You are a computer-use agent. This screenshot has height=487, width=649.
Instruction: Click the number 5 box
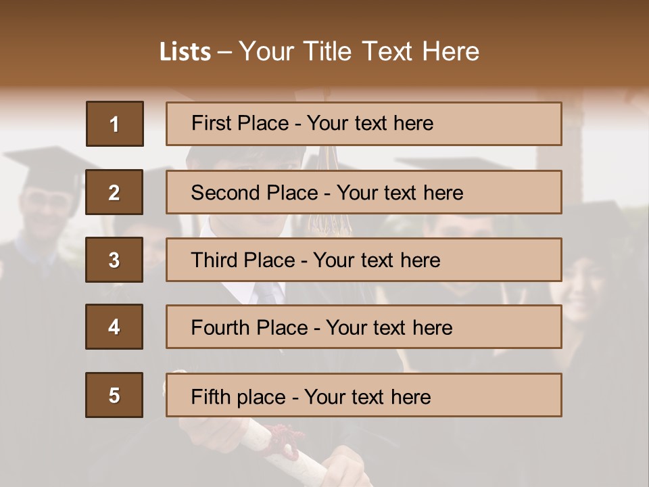(114, 395)
